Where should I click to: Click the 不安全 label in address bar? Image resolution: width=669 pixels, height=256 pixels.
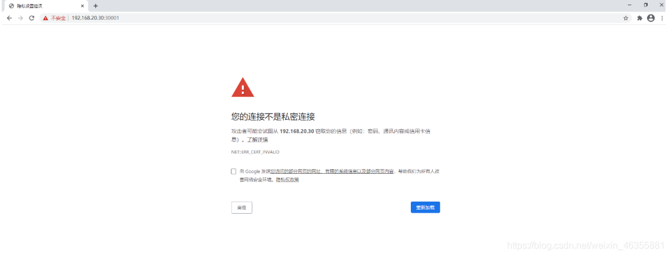click(x=58, y=19)
